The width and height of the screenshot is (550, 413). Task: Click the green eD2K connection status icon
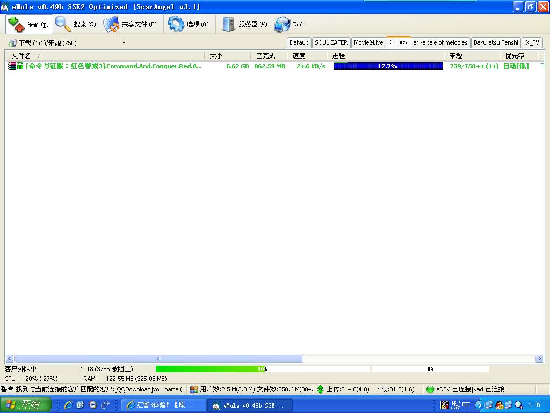[x=430, y=389]
